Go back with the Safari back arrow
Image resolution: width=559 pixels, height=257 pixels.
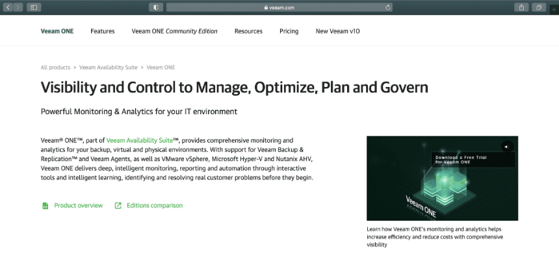click(x=8, y=7)
